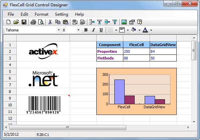This screenshot has height=140, width=200.
Task: Click the font color A swatch
Action: (x=145, y=30)
